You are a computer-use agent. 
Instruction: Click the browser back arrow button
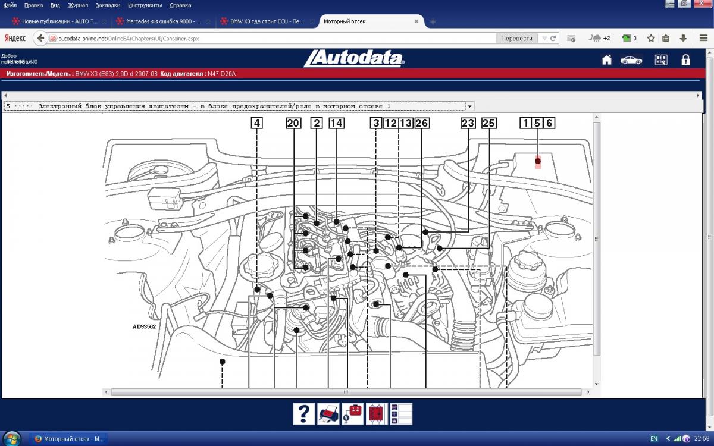pos(40,38)
